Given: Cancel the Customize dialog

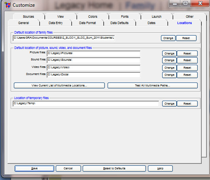Looking at the screenshot, I should 68,169.
